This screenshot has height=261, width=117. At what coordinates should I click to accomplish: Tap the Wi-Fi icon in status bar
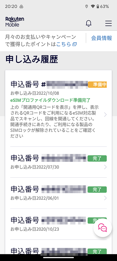point(93,7)
